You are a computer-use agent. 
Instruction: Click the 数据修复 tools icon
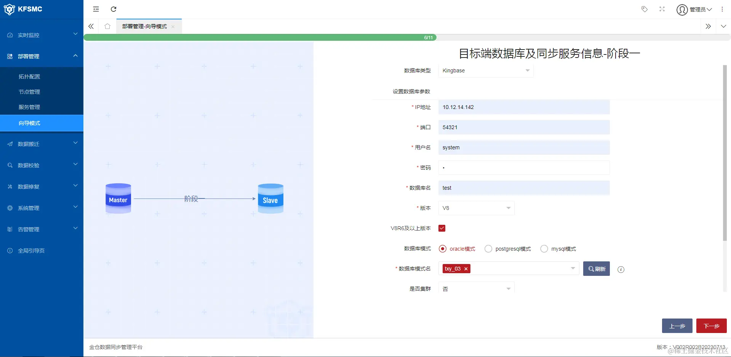click(x=10, y=187)
